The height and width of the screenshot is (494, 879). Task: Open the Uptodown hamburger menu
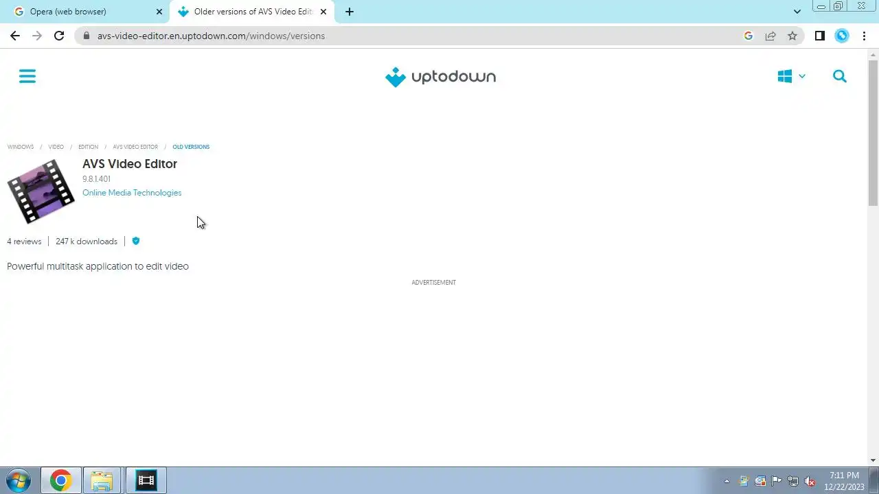pyautogui.click(x=27, y=76)
